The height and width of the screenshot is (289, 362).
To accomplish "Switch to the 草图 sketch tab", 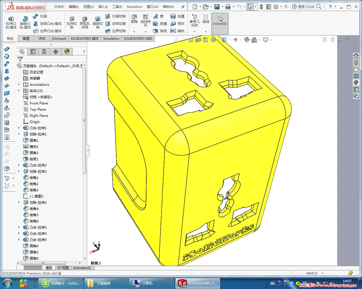I will point(26,39).
